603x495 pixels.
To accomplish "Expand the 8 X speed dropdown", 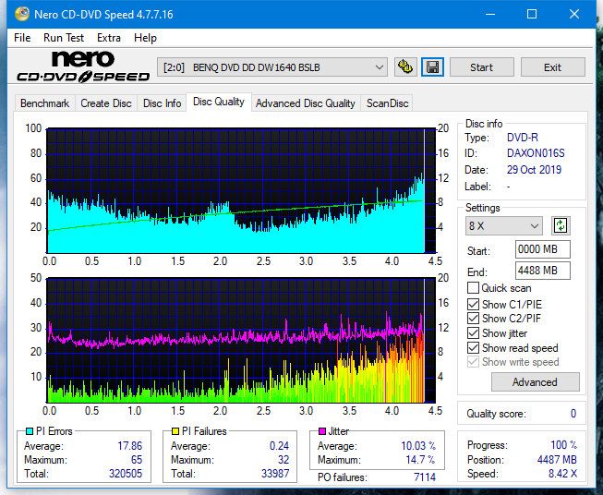I will click(x=504, y=225).
